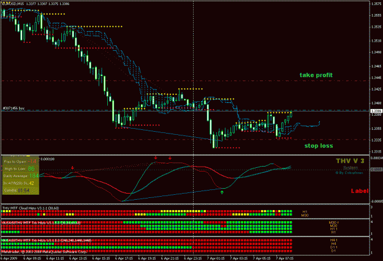The width and height of the screenshot is (383, 261).
Task: Click the 'By Cobraforex' credit text
Action: (x=349, y=173)
